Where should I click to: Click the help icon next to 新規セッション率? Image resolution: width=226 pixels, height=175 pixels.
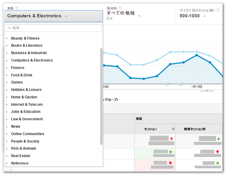[x=209, y=129]
